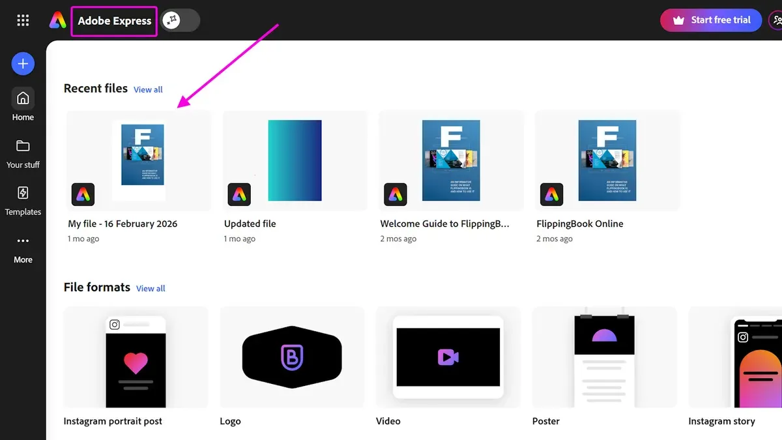Go to Home in the sidebar
Screen dimensions: 782x440
[23, 105]
